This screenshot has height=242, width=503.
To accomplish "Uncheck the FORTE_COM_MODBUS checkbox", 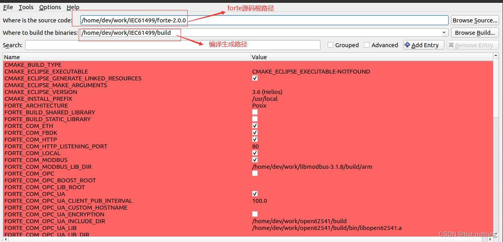I will [x=254, y=160].
